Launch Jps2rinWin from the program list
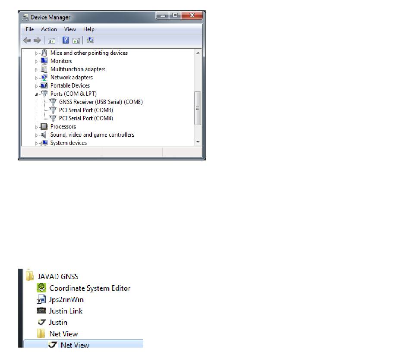This screenshot has width=410, height=364. [66, 299]
